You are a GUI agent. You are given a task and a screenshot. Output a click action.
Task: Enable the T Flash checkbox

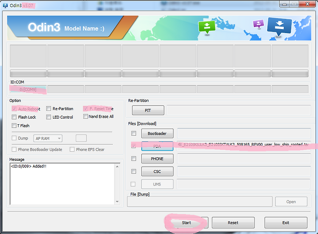click(x=14, y=126)
